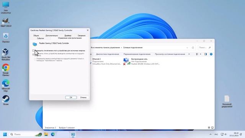Click the Realtek 8852BE Wireless LAN text
Viewport: 245px width, 138px height.
click(x=145, y=64)
